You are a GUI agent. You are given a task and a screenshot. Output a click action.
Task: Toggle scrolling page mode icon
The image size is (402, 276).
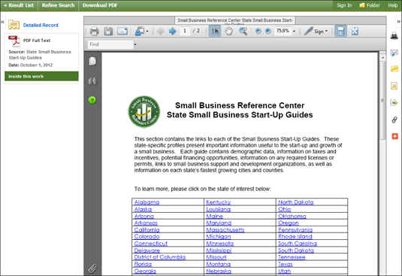coord(340,31)
